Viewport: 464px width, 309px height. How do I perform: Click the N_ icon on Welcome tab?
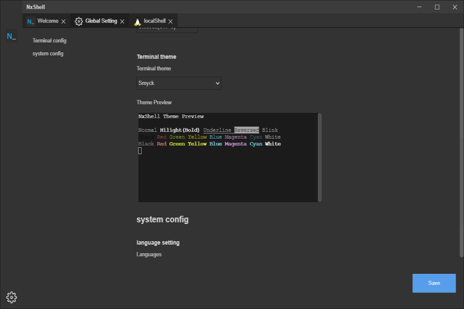[31, 22]
